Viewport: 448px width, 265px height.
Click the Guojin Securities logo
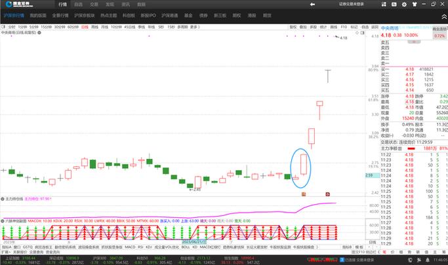[19, 5]
